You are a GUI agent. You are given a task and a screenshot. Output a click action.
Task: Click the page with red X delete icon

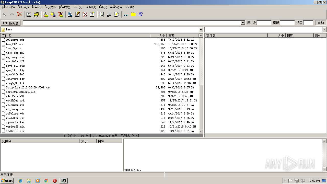85,15
